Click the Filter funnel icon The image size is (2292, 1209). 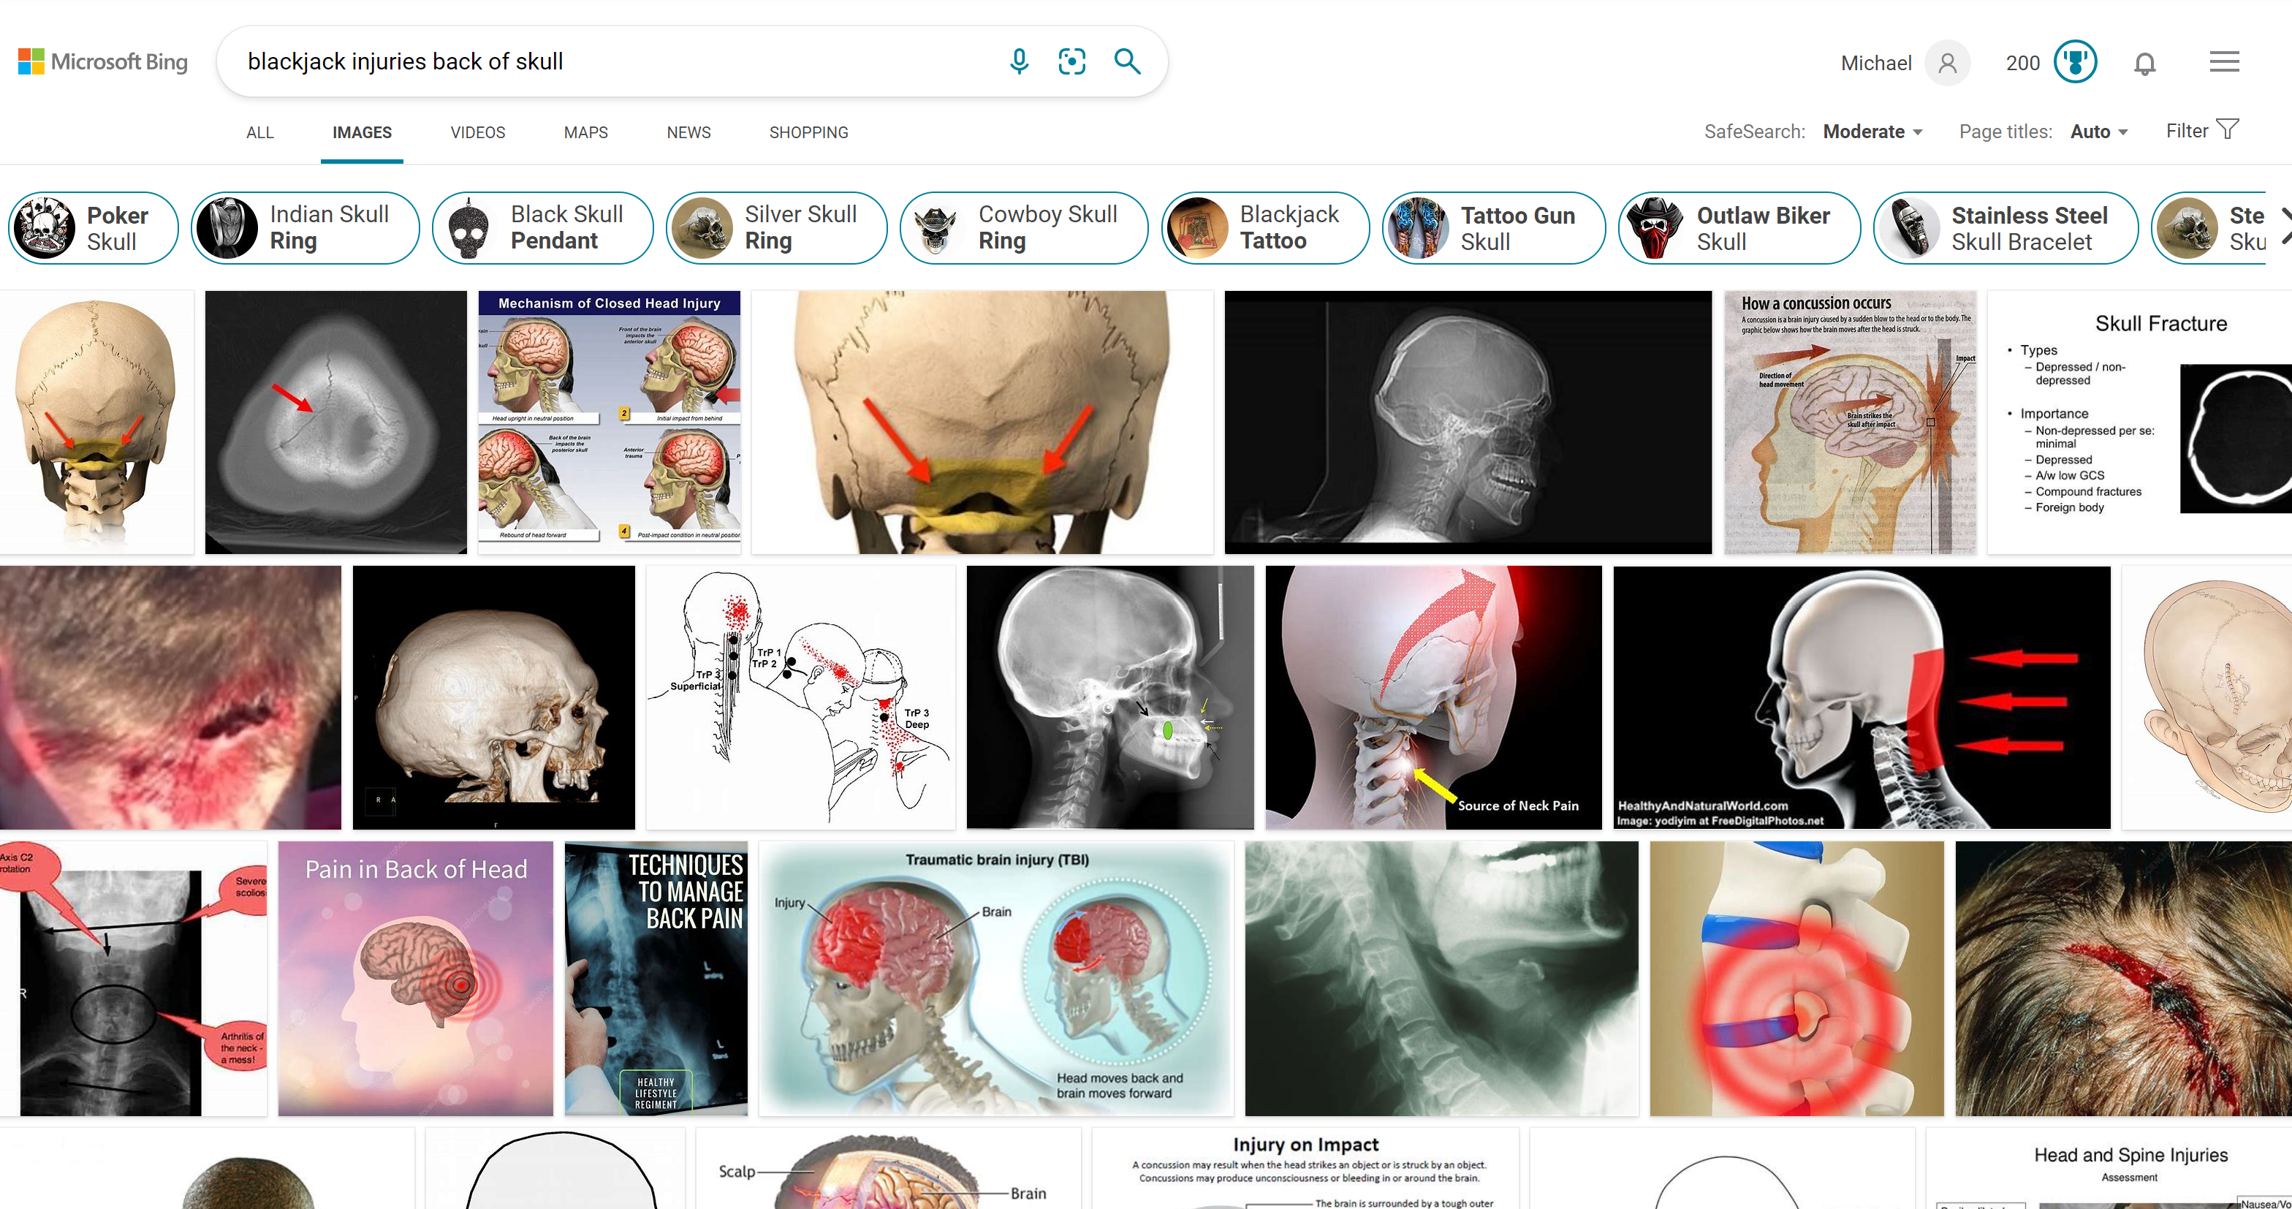point(2226,130)
